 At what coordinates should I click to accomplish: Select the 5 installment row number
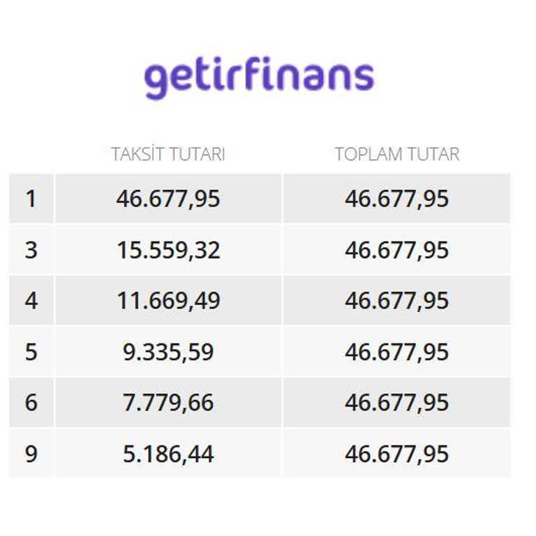[31, 352]
